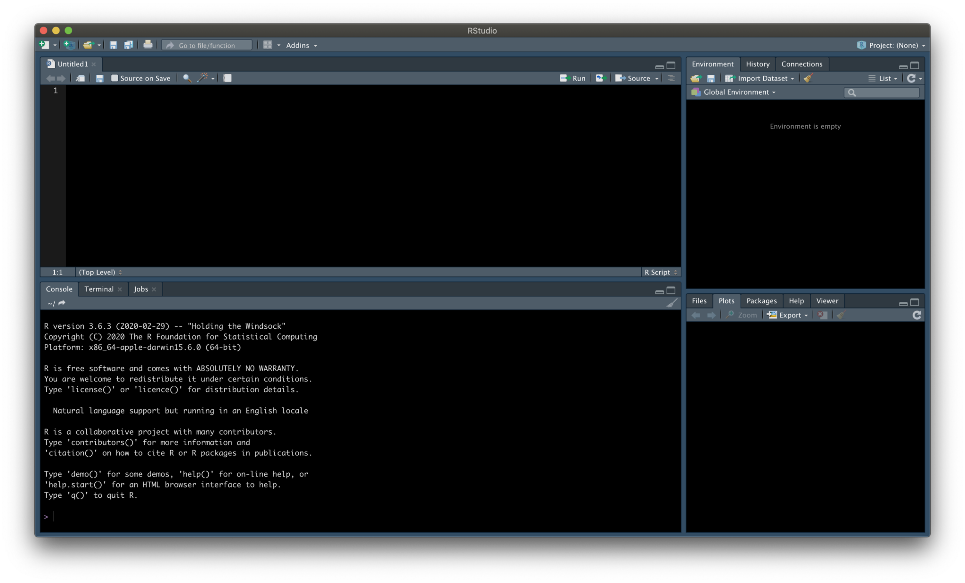The height and width of the screenshot is (583, 965).
Task: Enable the Source on Save checkbox
Action: click(x=114, y=78)
